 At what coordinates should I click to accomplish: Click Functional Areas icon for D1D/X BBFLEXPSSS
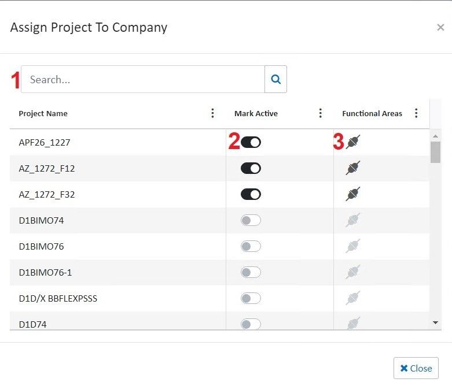353,298
